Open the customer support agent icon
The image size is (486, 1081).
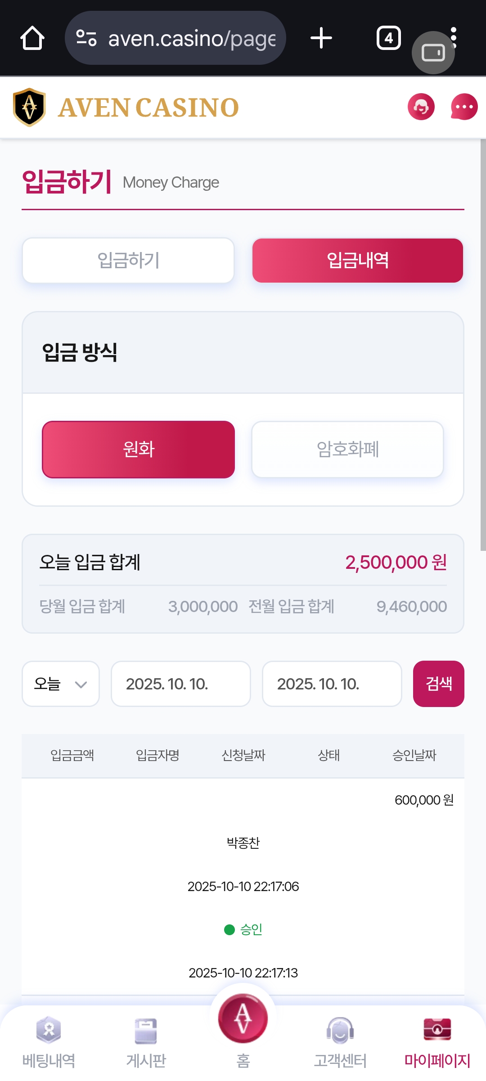click(x=421, y=107)
